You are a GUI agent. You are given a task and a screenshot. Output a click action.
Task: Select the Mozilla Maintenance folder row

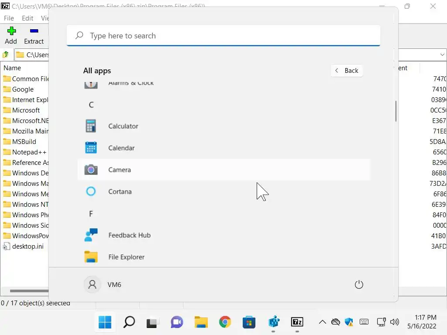tap(26, 131)
